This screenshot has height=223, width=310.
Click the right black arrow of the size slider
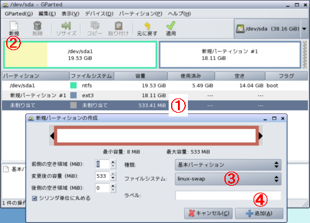260,136
